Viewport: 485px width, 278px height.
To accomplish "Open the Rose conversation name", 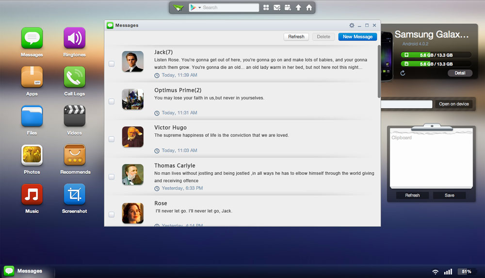I will [161, 203].
